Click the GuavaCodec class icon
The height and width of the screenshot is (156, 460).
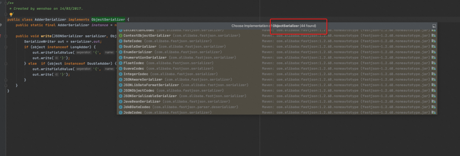[x=121, y=69]
